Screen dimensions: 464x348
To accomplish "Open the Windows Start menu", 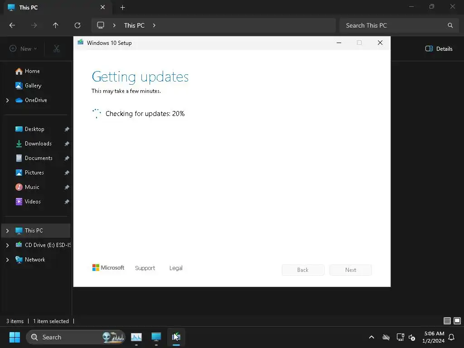I will click(x=14, y=337).
